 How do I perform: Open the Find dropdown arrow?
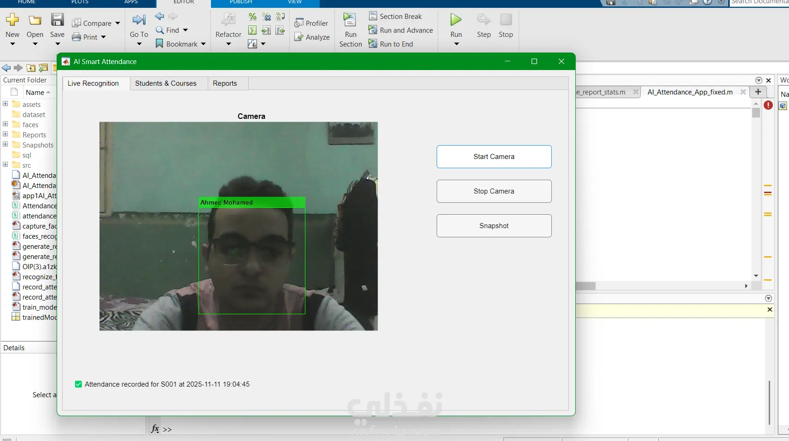point(185,30)
